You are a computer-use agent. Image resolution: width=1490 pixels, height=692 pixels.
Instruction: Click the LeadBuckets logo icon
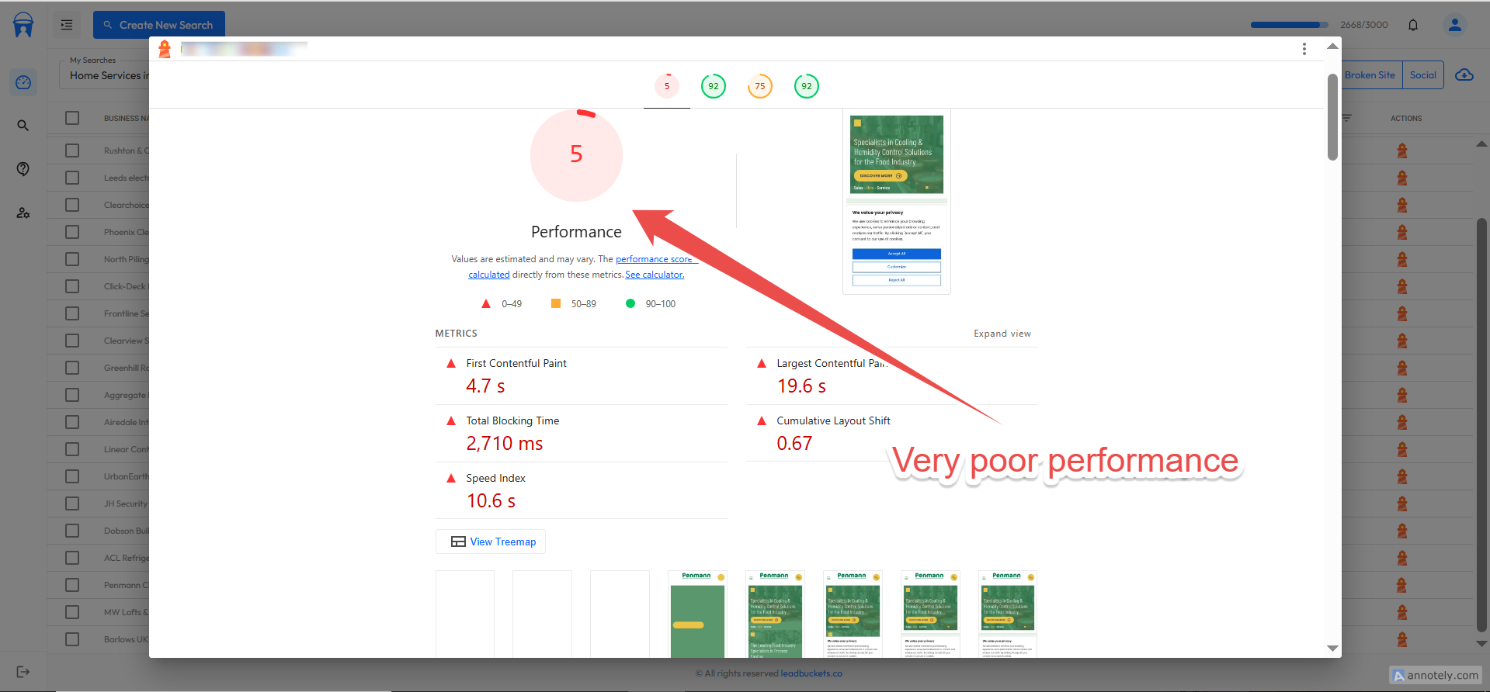23,24
